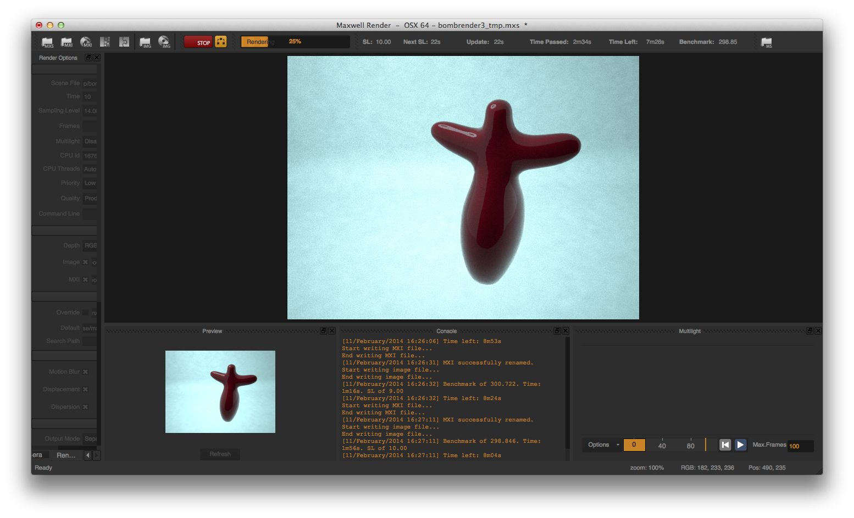Click the left tab arrow in Render Options
The height and width of the screenshot is (518, 854).
tap(87, 455)
